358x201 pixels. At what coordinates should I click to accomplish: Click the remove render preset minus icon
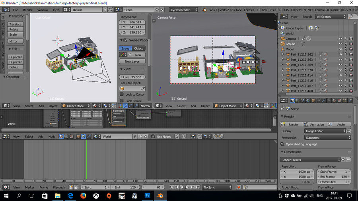348,160
